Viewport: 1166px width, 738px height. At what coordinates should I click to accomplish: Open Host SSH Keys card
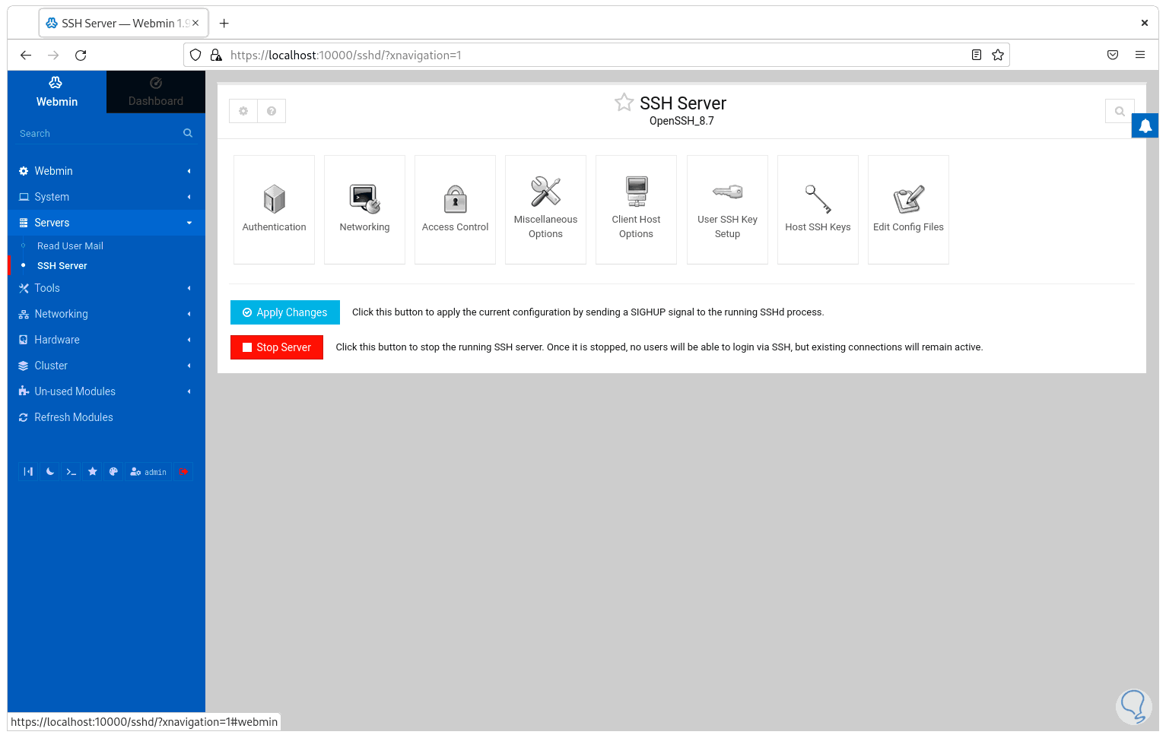tap(818, 210)
